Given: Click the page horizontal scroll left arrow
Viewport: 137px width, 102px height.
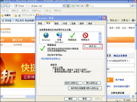Looking at the screenshot, I should coord(2,96).
